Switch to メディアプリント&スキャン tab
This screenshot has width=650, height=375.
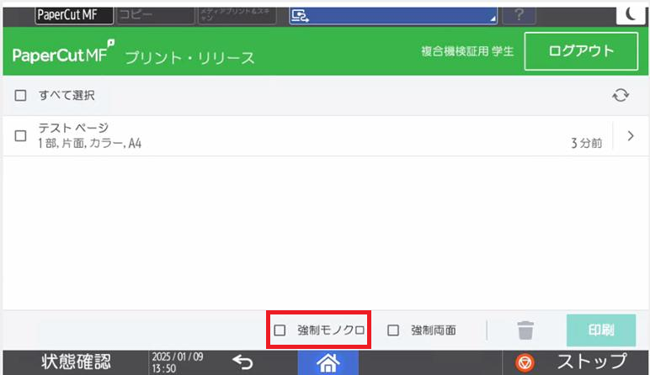(x=237, y=15)
